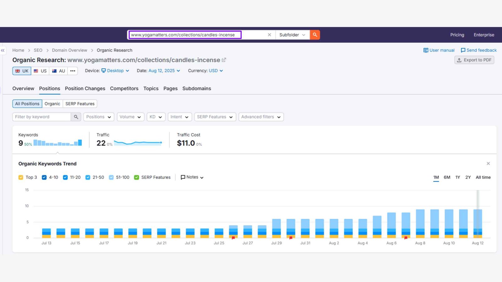Select the AU database
The image size is (502, 282).
click(59, 71)
